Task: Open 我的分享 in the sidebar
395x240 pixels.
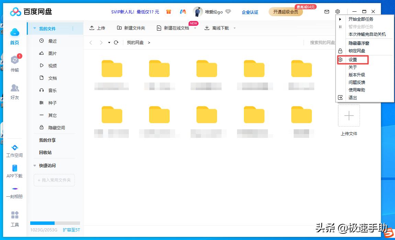Action: (47, 140)
